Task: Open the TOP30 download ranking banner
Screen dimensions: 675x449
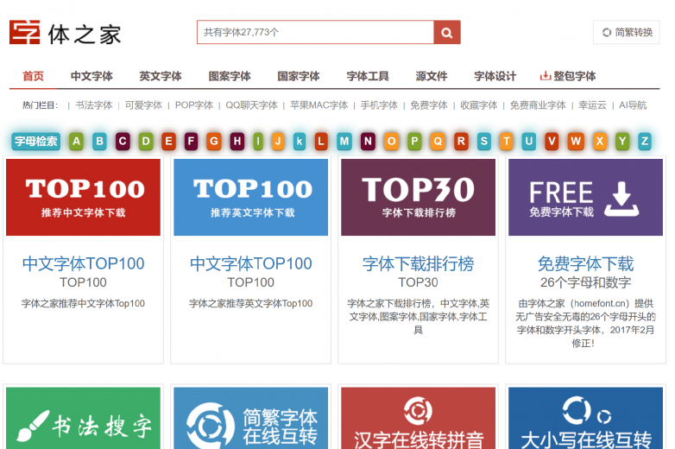Action: tap(418, 197)
